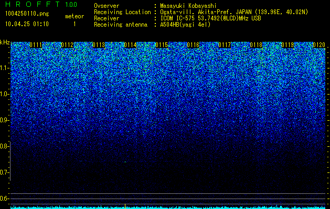Click the A504HB(yagi 4el) antenna value
330x209 pixels.
[x=185, y=25]
